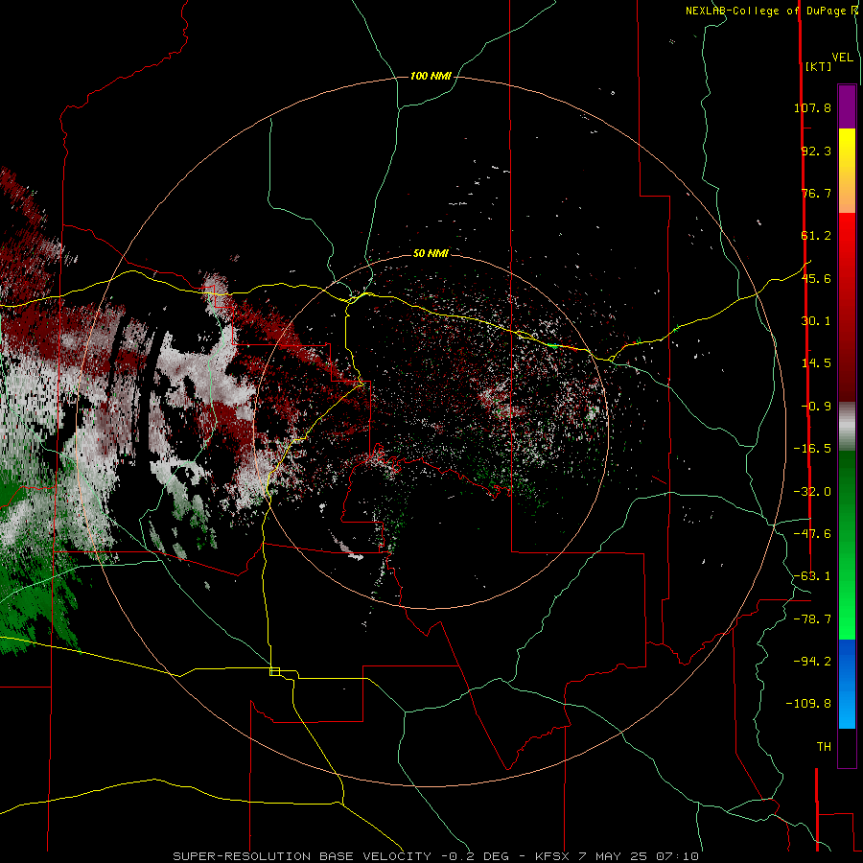Click the Super-Resolution Base Velocity caption
This screenshot has height=863, width=863.
point(436,856)
